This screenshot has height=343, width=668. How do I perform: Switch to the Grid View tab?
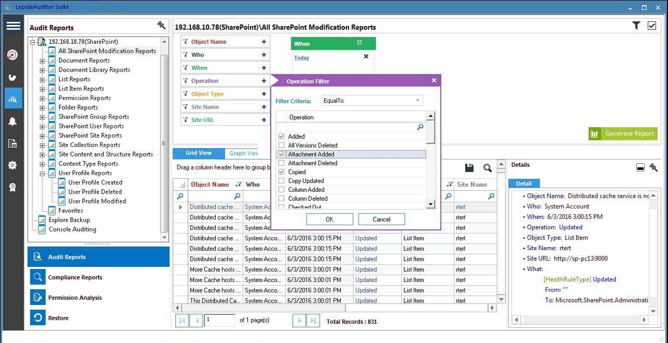click(199, 153)
